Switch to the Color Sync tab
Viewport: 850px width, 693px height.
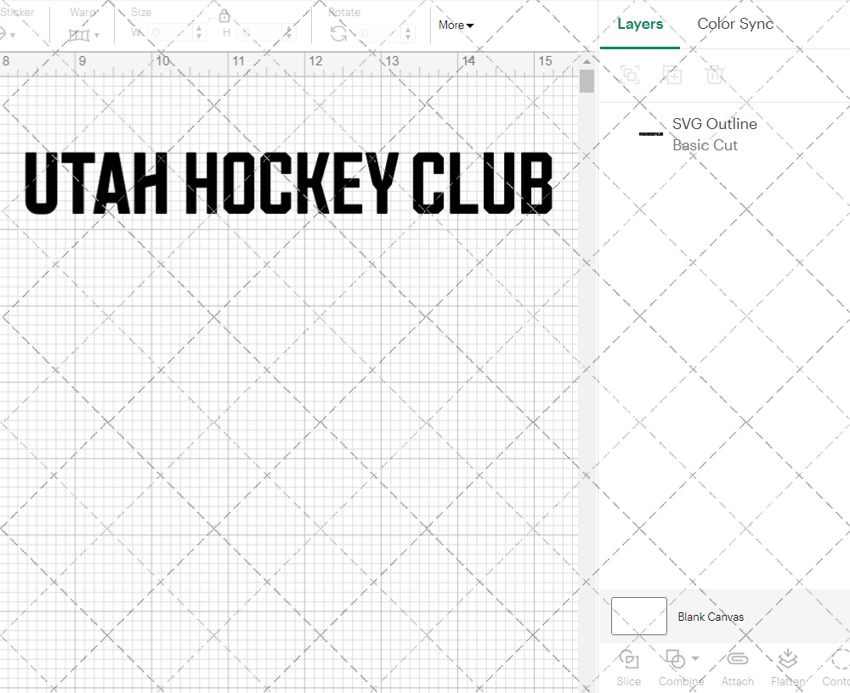pos(735,24)
